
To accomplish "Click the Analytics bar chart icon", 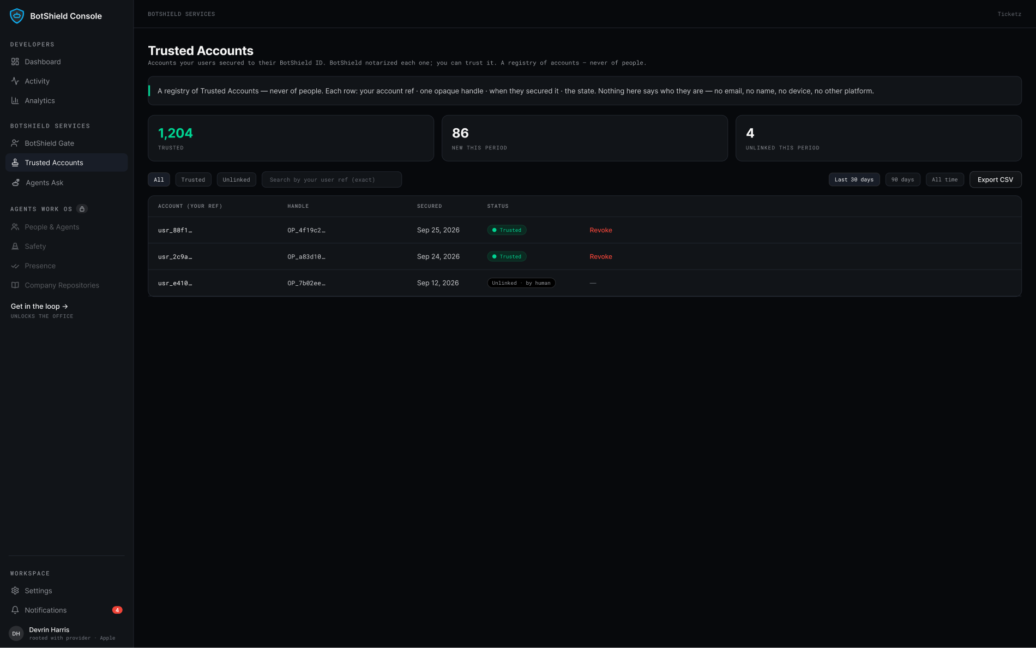I will (x=15, y=101).
